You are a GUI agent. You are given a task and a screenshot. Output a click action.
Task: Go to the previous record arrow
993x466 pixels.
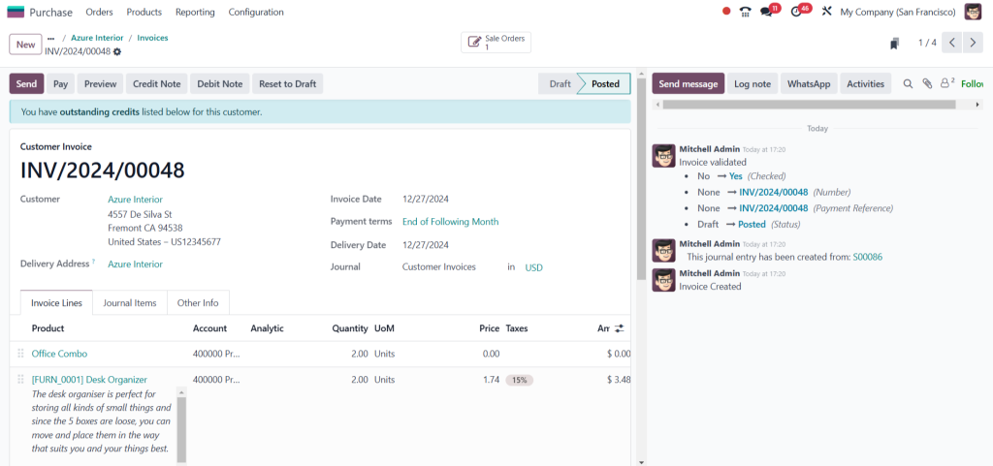tap(952, 43)
